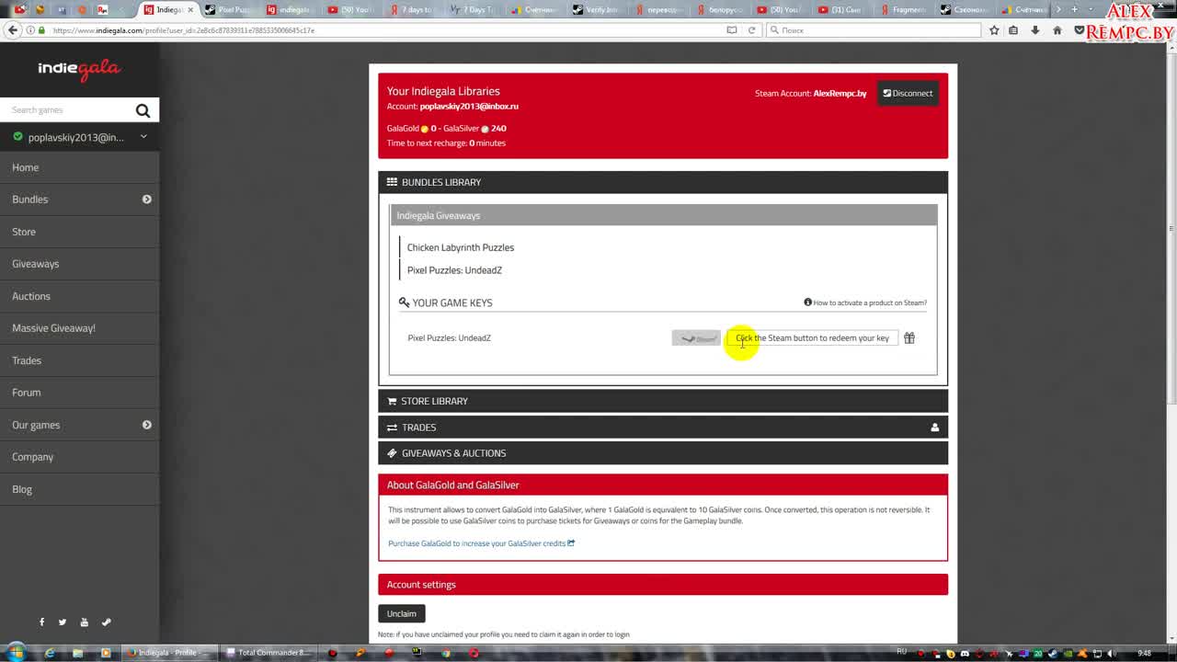The width and height of the screenshot is (1177, 662).
Task: Open the browser downloads arrow icon
Action: pos(1035,30)
